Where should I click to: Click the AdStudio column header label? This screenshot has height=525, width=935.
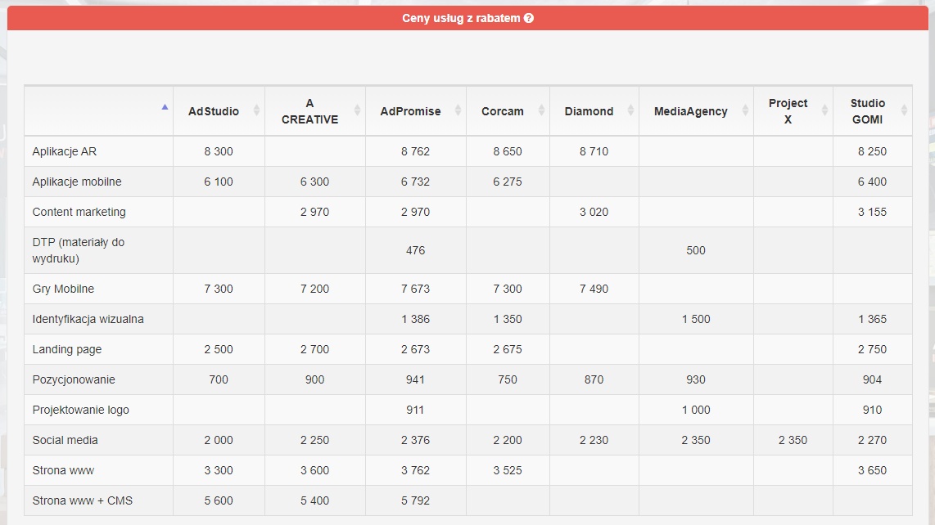[214, 111]
